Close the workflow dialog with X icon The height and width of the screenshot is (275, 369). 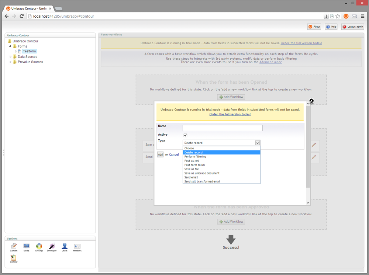311,101
